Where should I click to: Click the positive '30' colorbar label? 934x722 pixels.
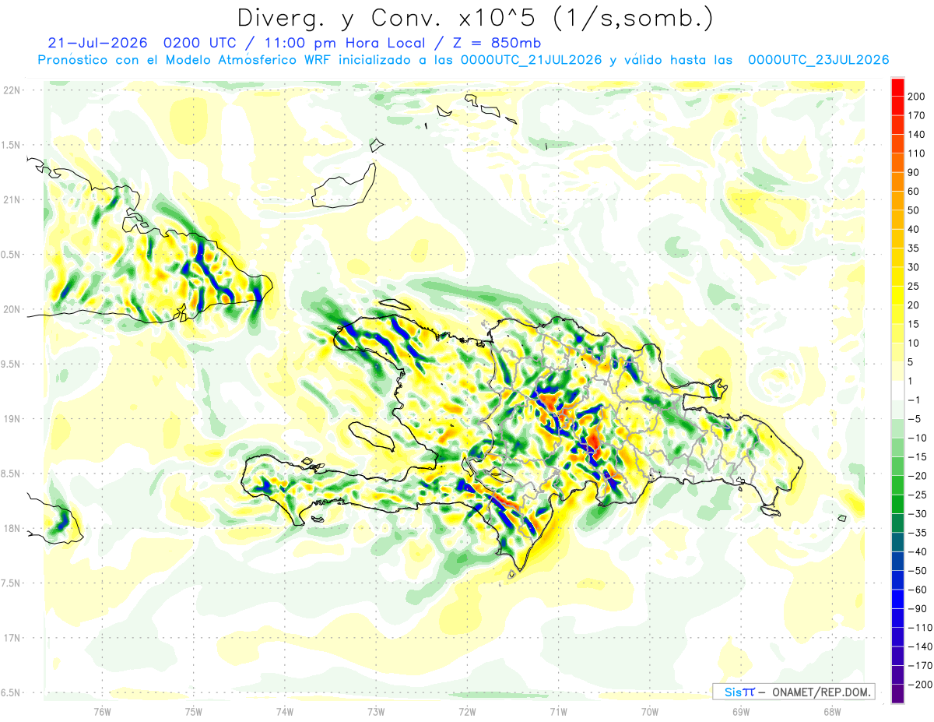[915, 267]
